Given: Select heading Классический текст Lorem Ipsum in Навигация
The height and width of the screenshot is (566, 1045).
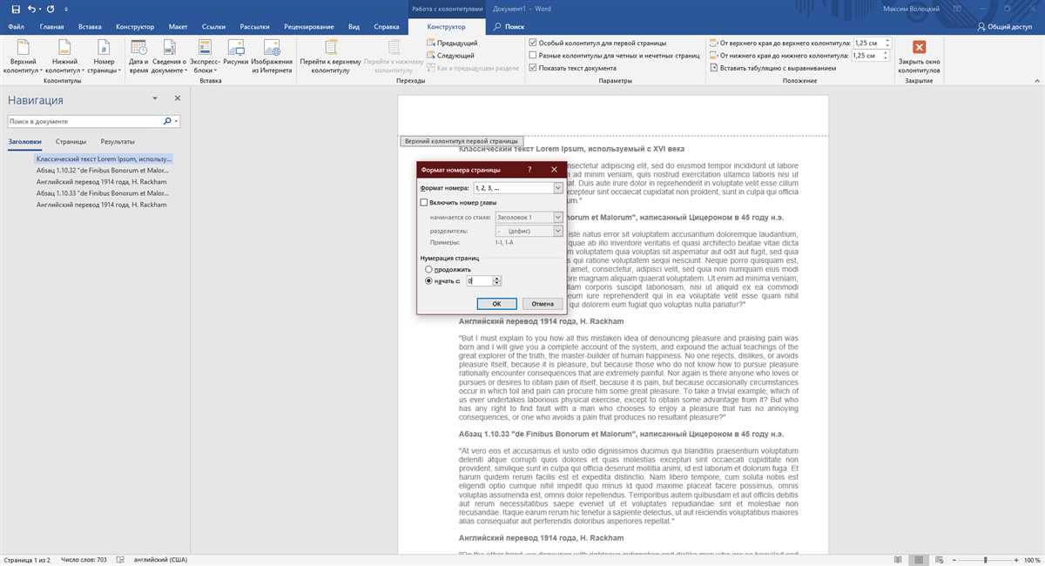Looking at the screenshot, I should point(104,159).
